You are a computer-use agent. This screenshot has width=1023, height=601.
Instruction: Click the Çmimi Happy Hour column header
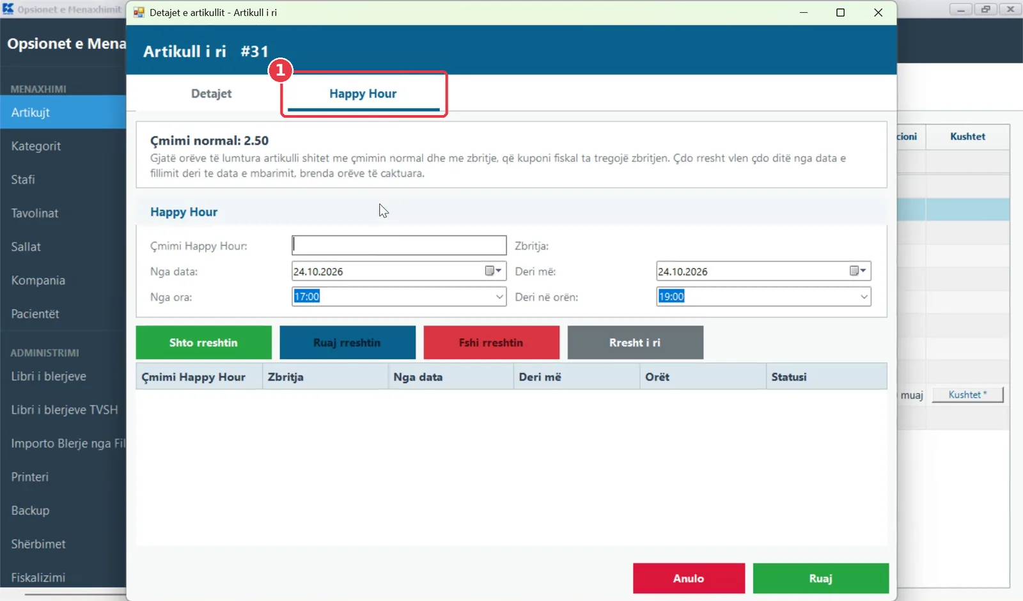coord(199,377)
